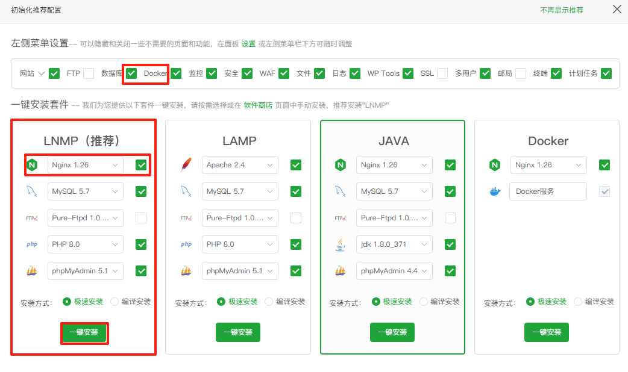
Task: Select 编译安装 radio in LNMP card
Action: click(x=115, y=302)
